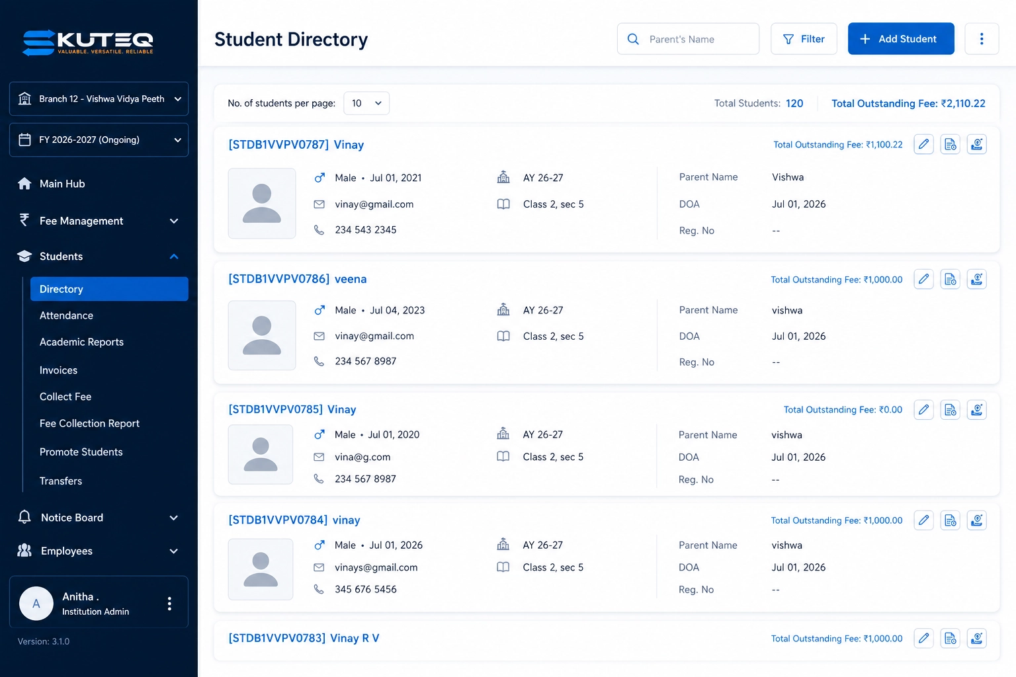Open Invoices page

point(58,370)
